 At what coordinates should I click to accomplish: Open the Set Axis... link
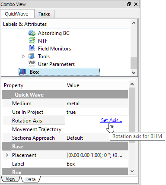pos(112,120)
